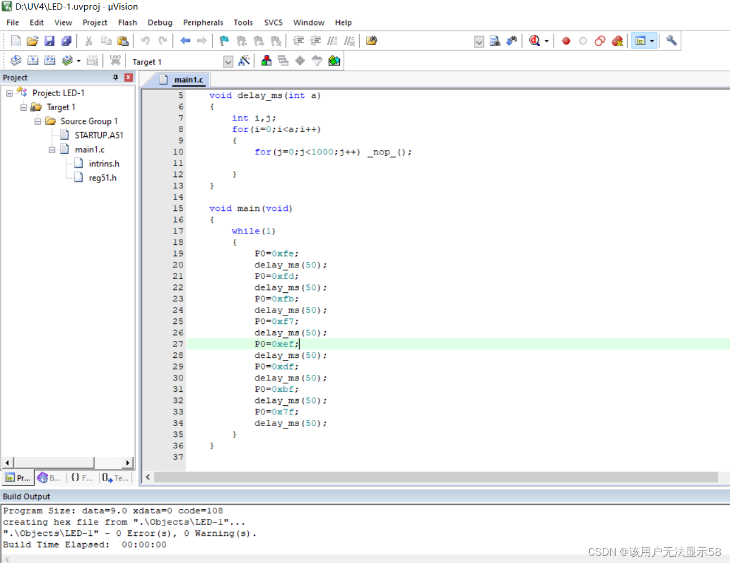
Task: Close the Project panel
Action: point(128,77)
